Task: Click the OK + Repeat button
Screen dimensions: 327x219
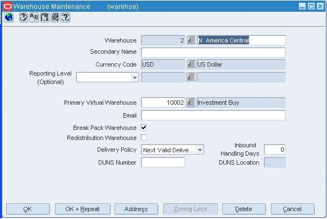Action: [82, 209]
